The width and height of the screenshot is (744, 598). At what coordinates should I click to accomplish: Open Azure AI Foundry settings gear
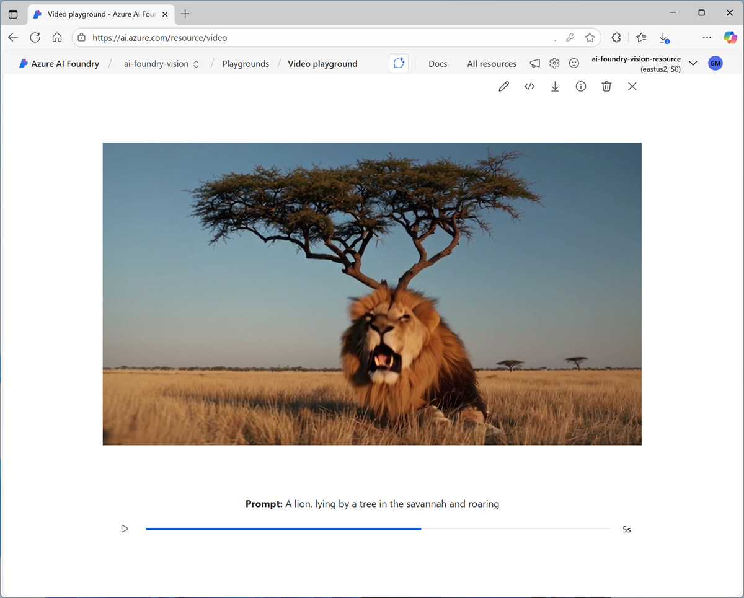pos(554,63)
